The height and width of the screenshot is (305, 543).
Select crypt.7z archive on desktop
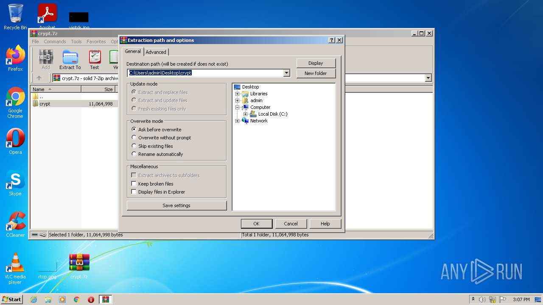(x=79, y=266)
